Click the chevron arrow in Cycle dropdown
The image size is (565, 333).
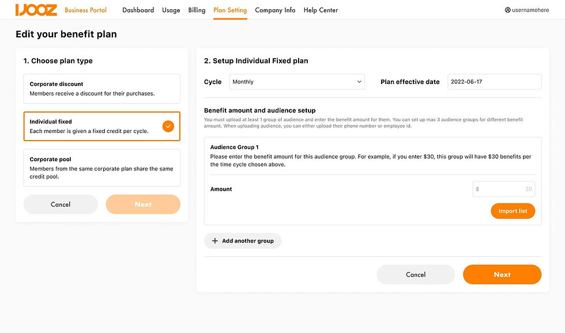point(359,82)
